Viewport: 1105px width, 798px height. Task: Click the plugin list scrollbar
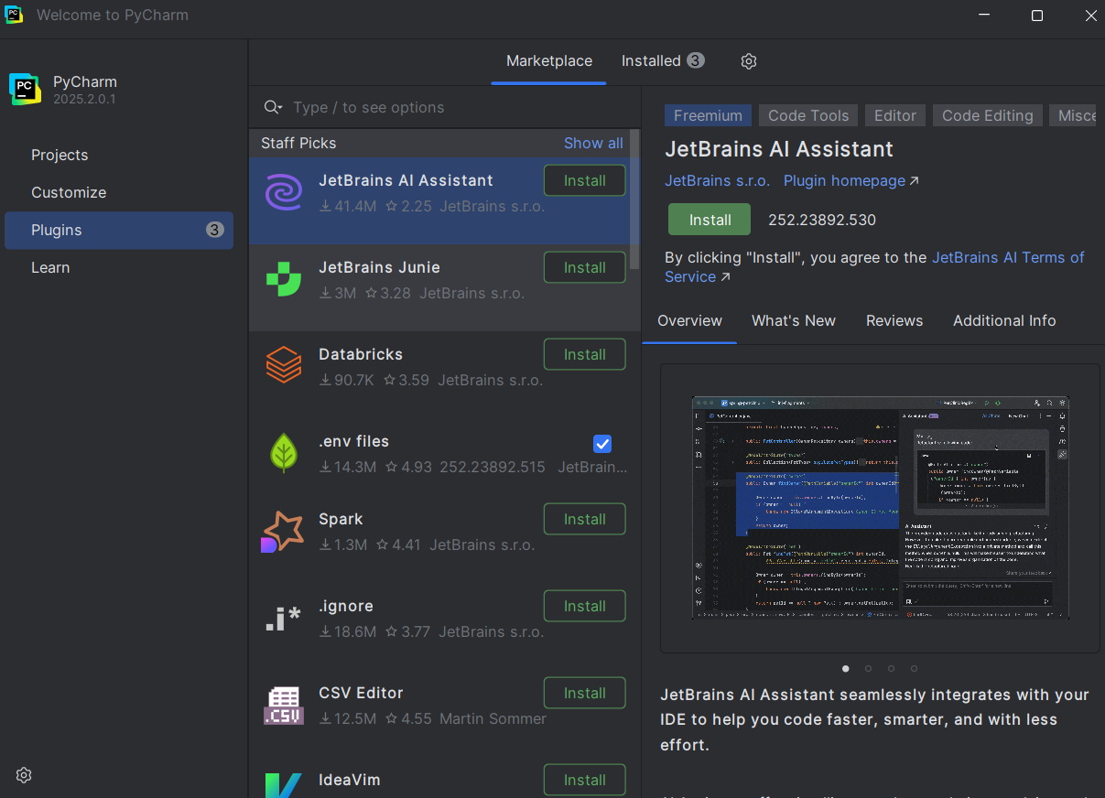635,201
